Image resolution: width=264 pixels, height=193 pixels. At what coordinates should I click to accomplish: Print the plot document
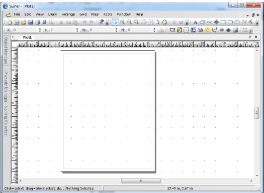(x=37, y=22)
